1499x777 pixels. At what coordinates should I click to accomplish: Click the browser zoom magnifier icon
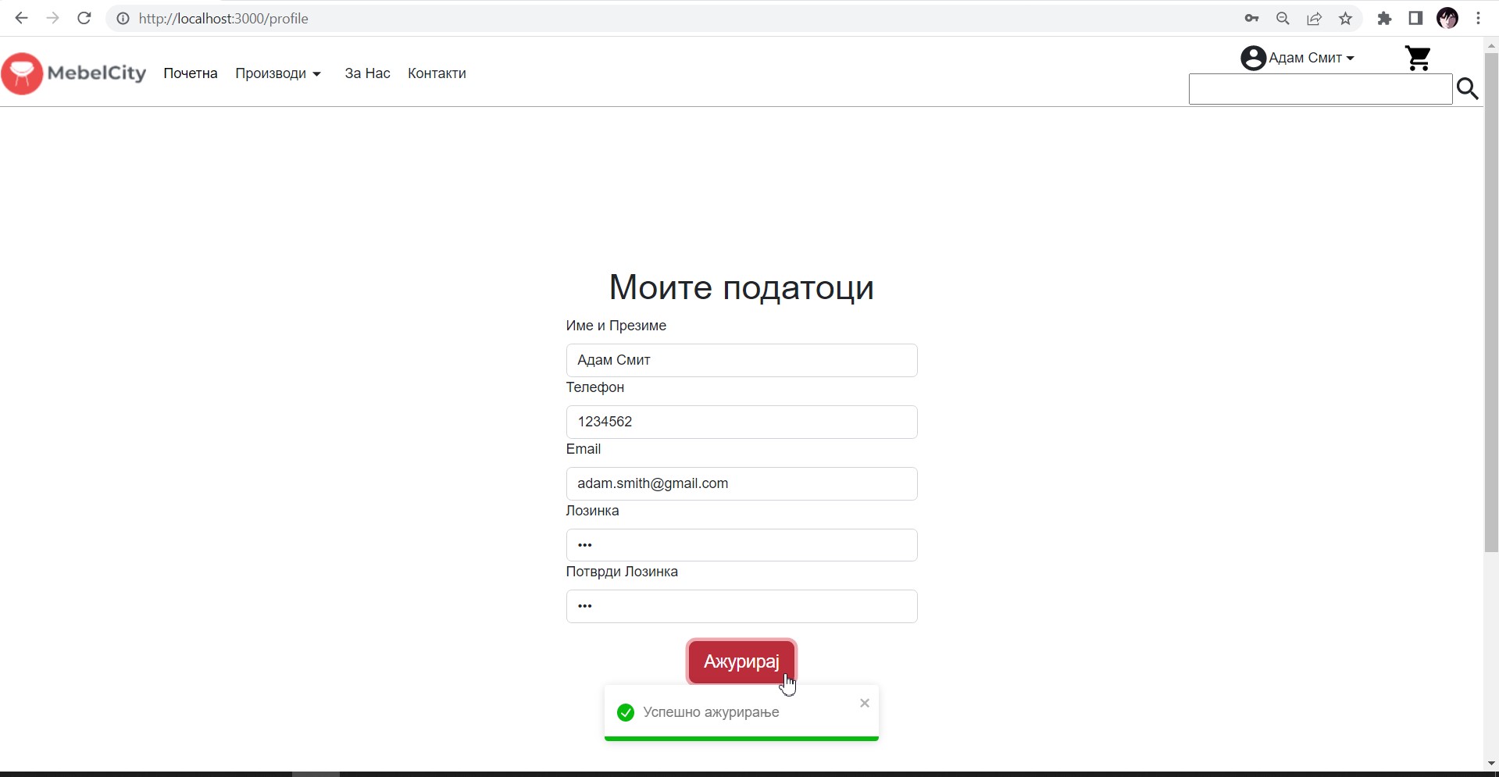click(1283, 19)
